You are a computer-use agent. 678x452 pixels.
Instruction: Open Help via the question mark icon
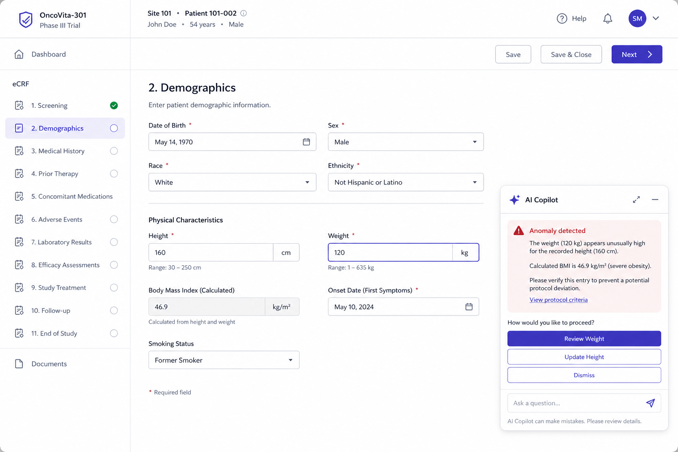pos(562,19)
